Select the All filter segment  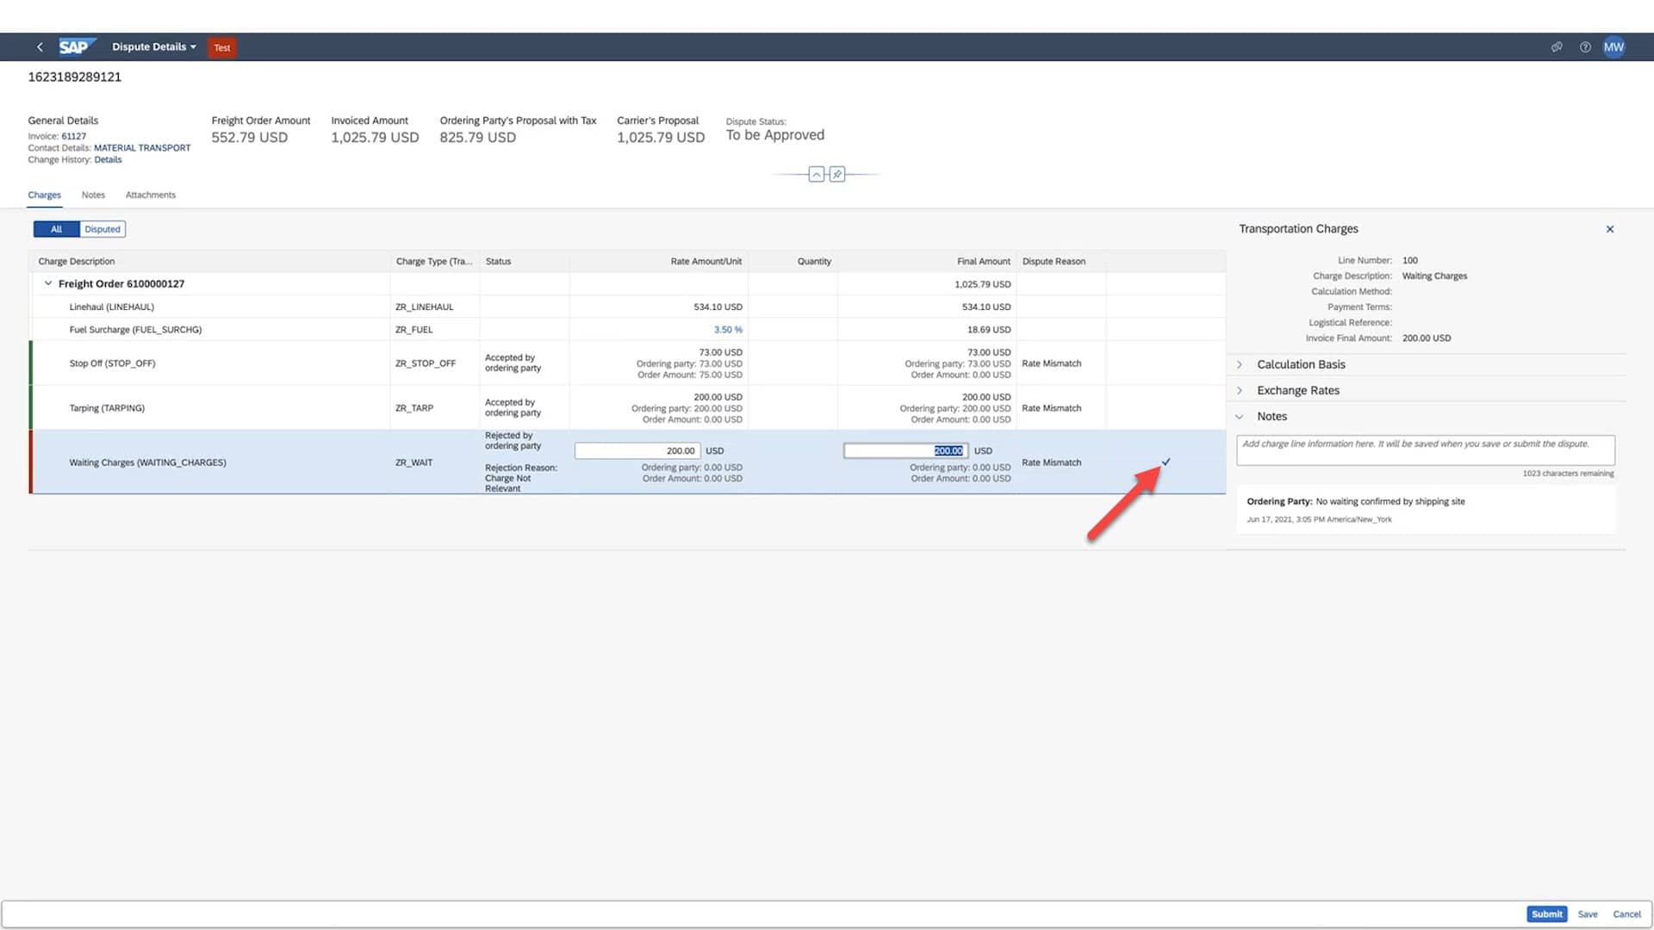pos(56,229)
